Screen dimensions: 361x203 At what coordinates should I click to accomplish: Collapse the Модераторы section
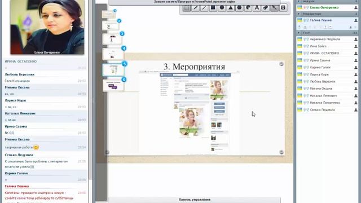[299, 14]
